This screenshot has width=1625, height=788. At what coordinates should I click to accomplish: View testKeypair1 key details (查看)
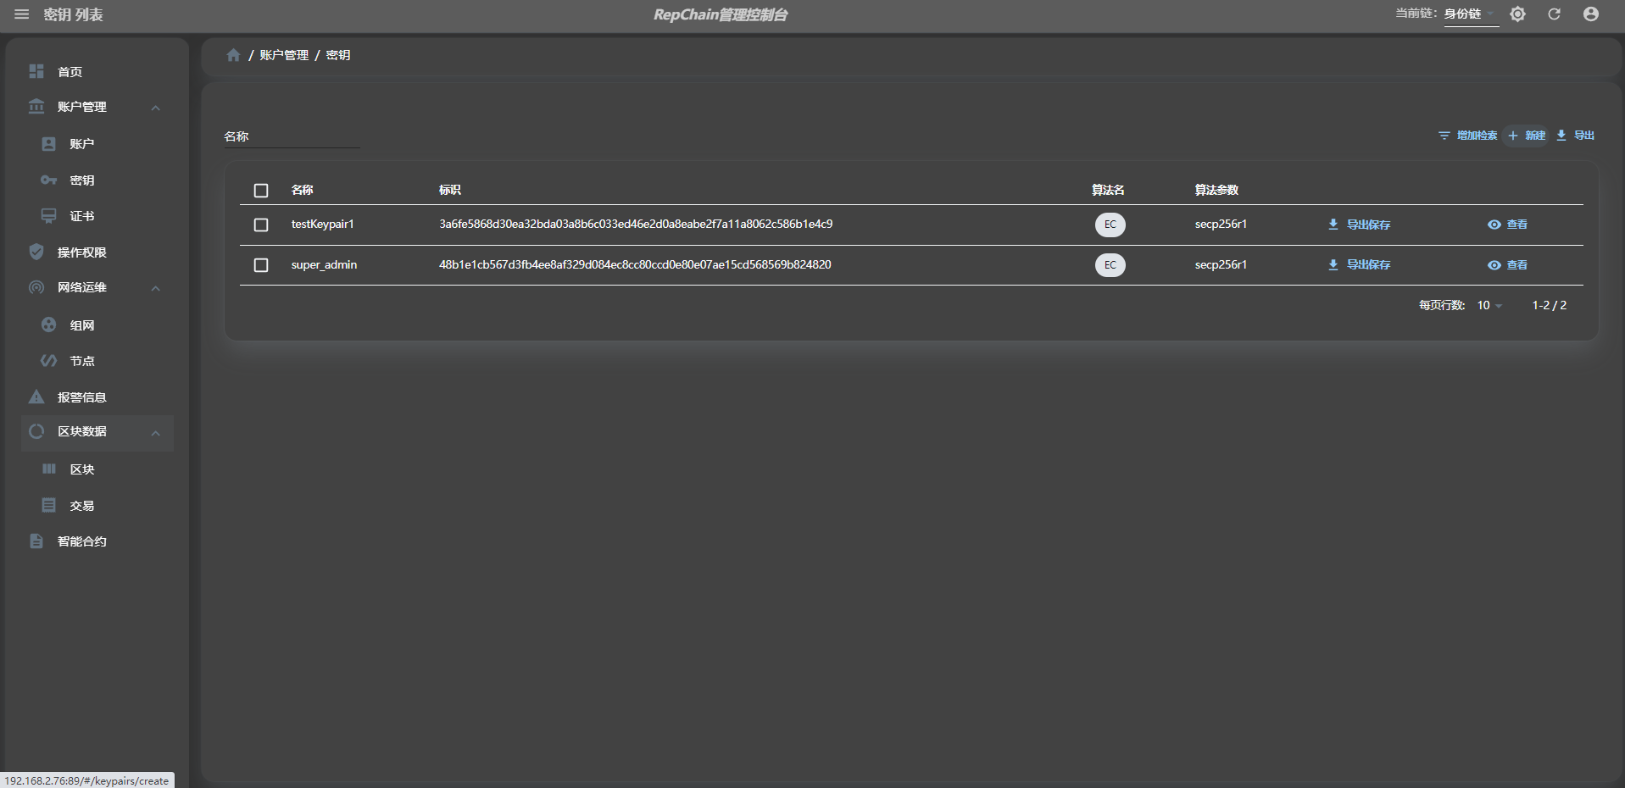(1507, 225)
